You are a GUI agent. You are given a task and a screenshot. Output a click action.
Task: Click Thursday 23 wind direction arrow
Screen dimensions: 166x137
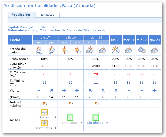155,91
